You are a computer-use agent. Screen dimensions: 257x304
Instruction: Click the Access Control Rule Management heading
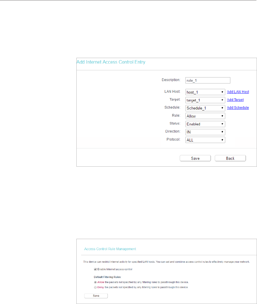coord(110,249)
